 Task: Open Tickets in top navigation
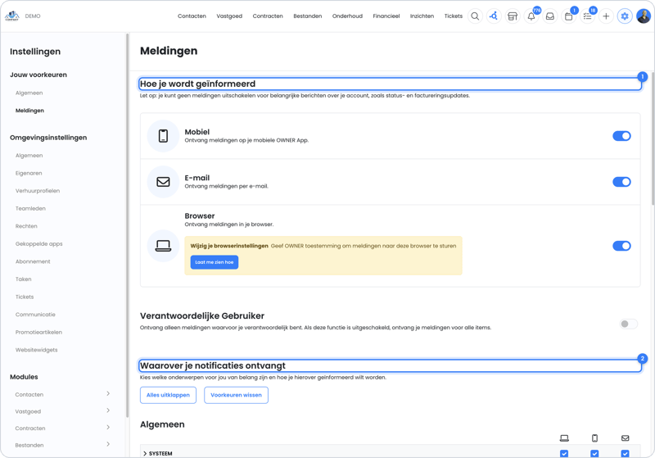(x=454, y=16)
